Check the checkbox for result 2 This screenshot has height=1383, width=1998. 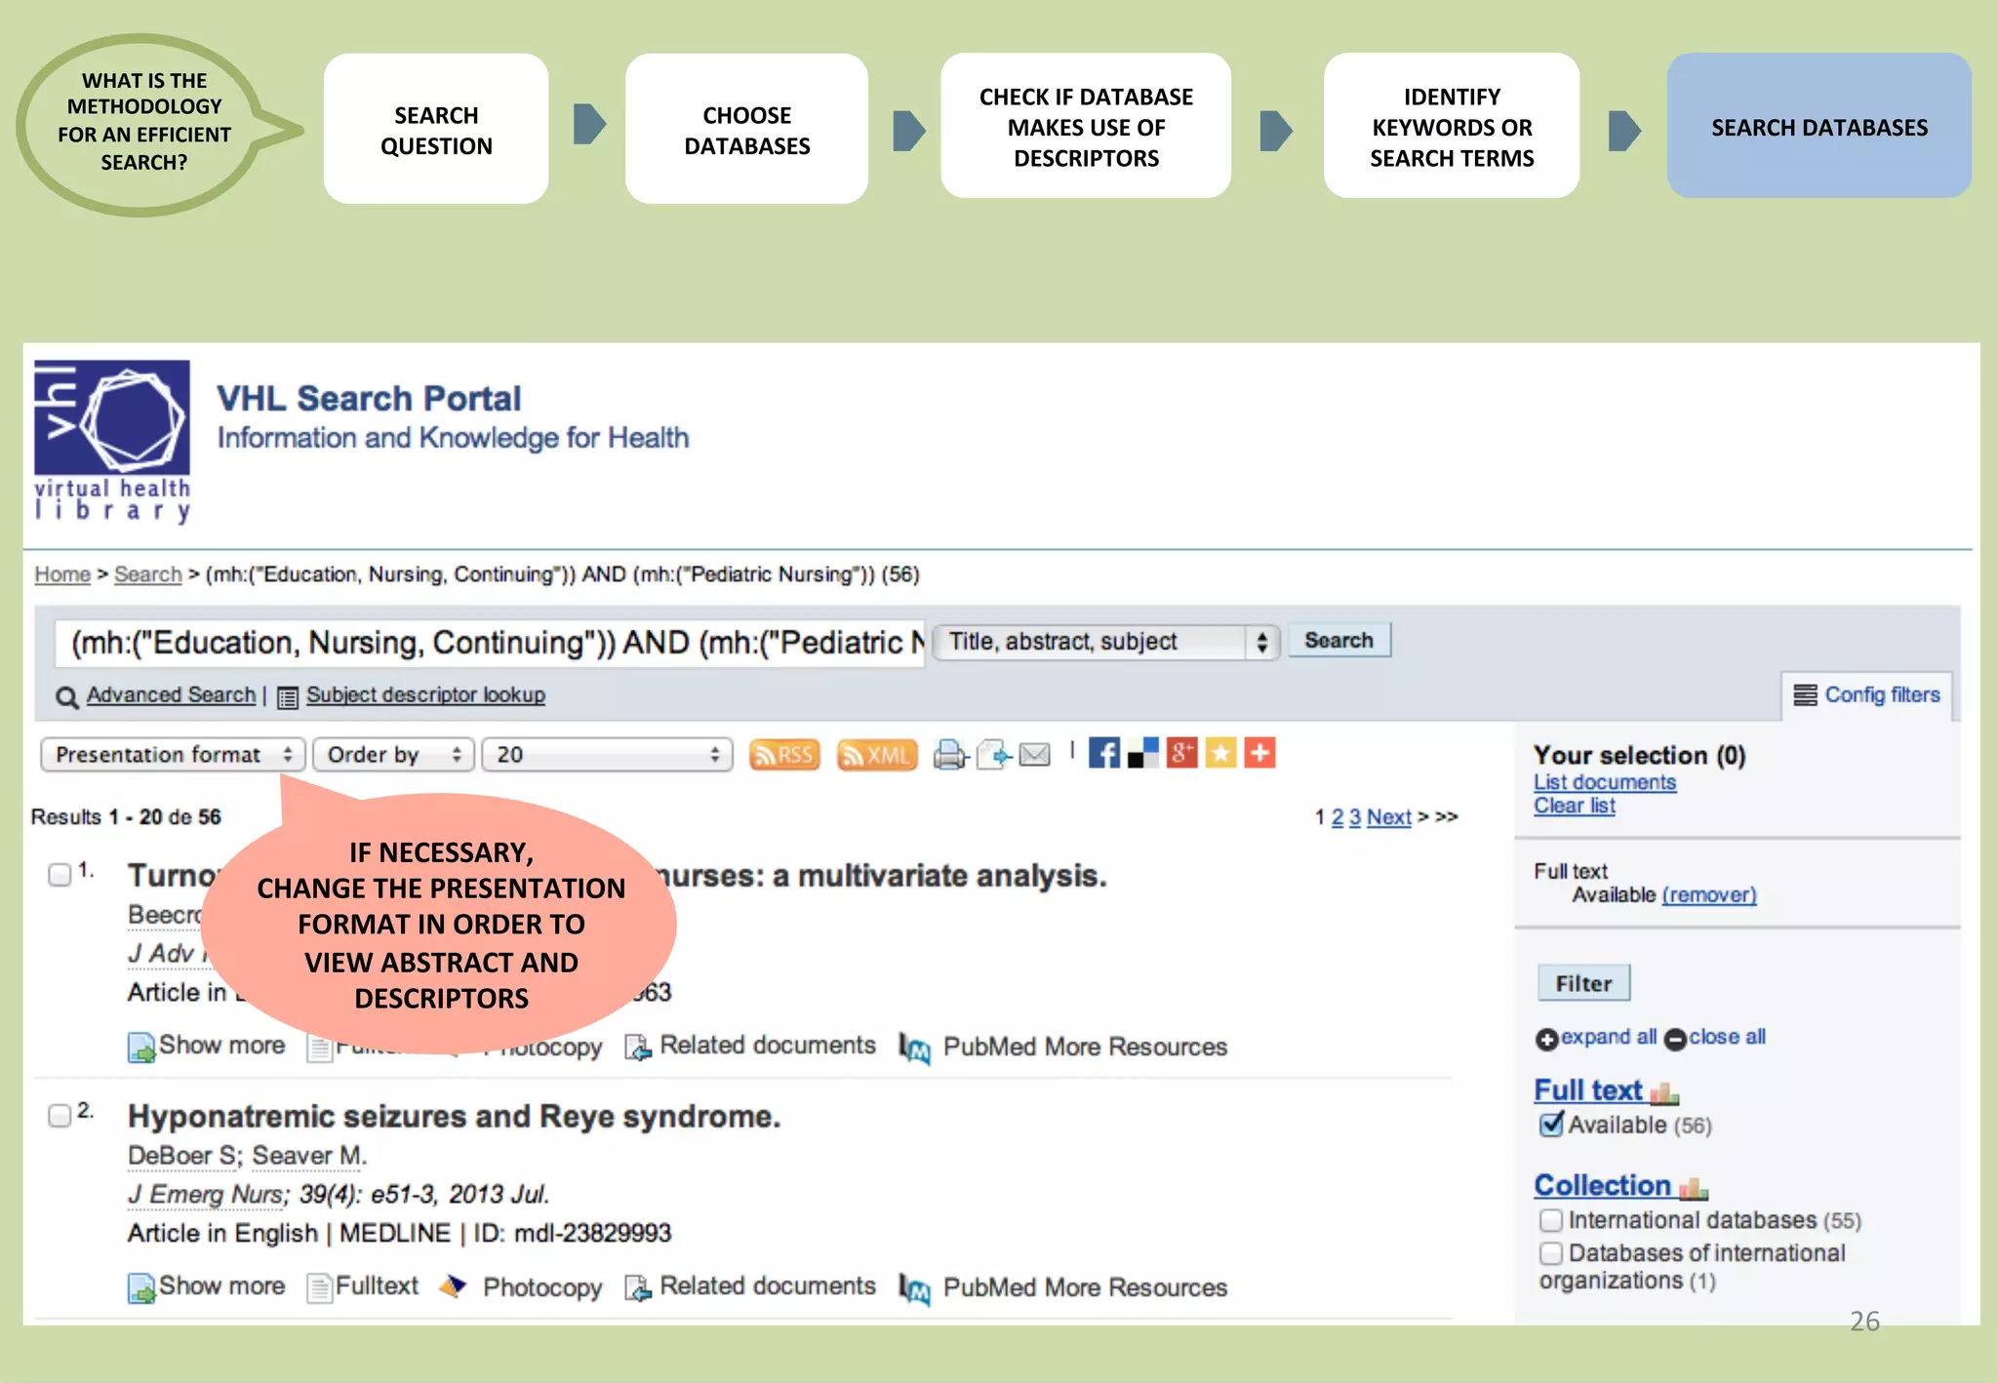click(x=60, y=1115)
